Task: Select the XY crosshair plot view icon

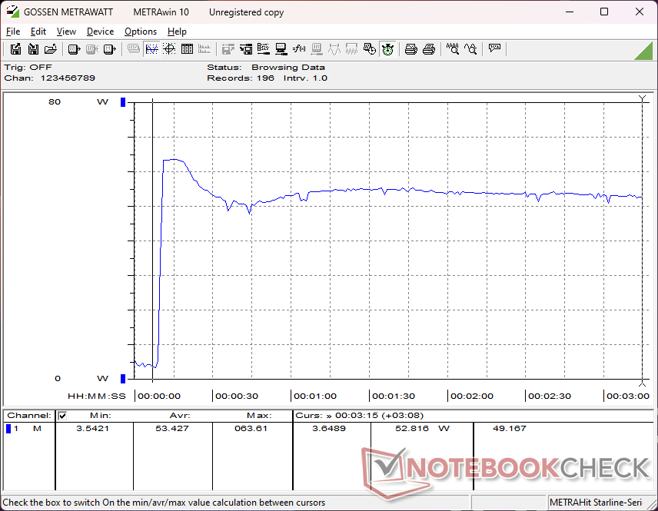Action: coord(169,49)
